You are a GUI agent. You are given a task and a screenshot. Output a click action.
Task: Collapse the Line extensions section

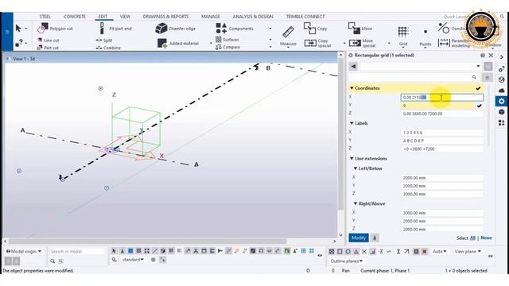[x=352, y=159]
